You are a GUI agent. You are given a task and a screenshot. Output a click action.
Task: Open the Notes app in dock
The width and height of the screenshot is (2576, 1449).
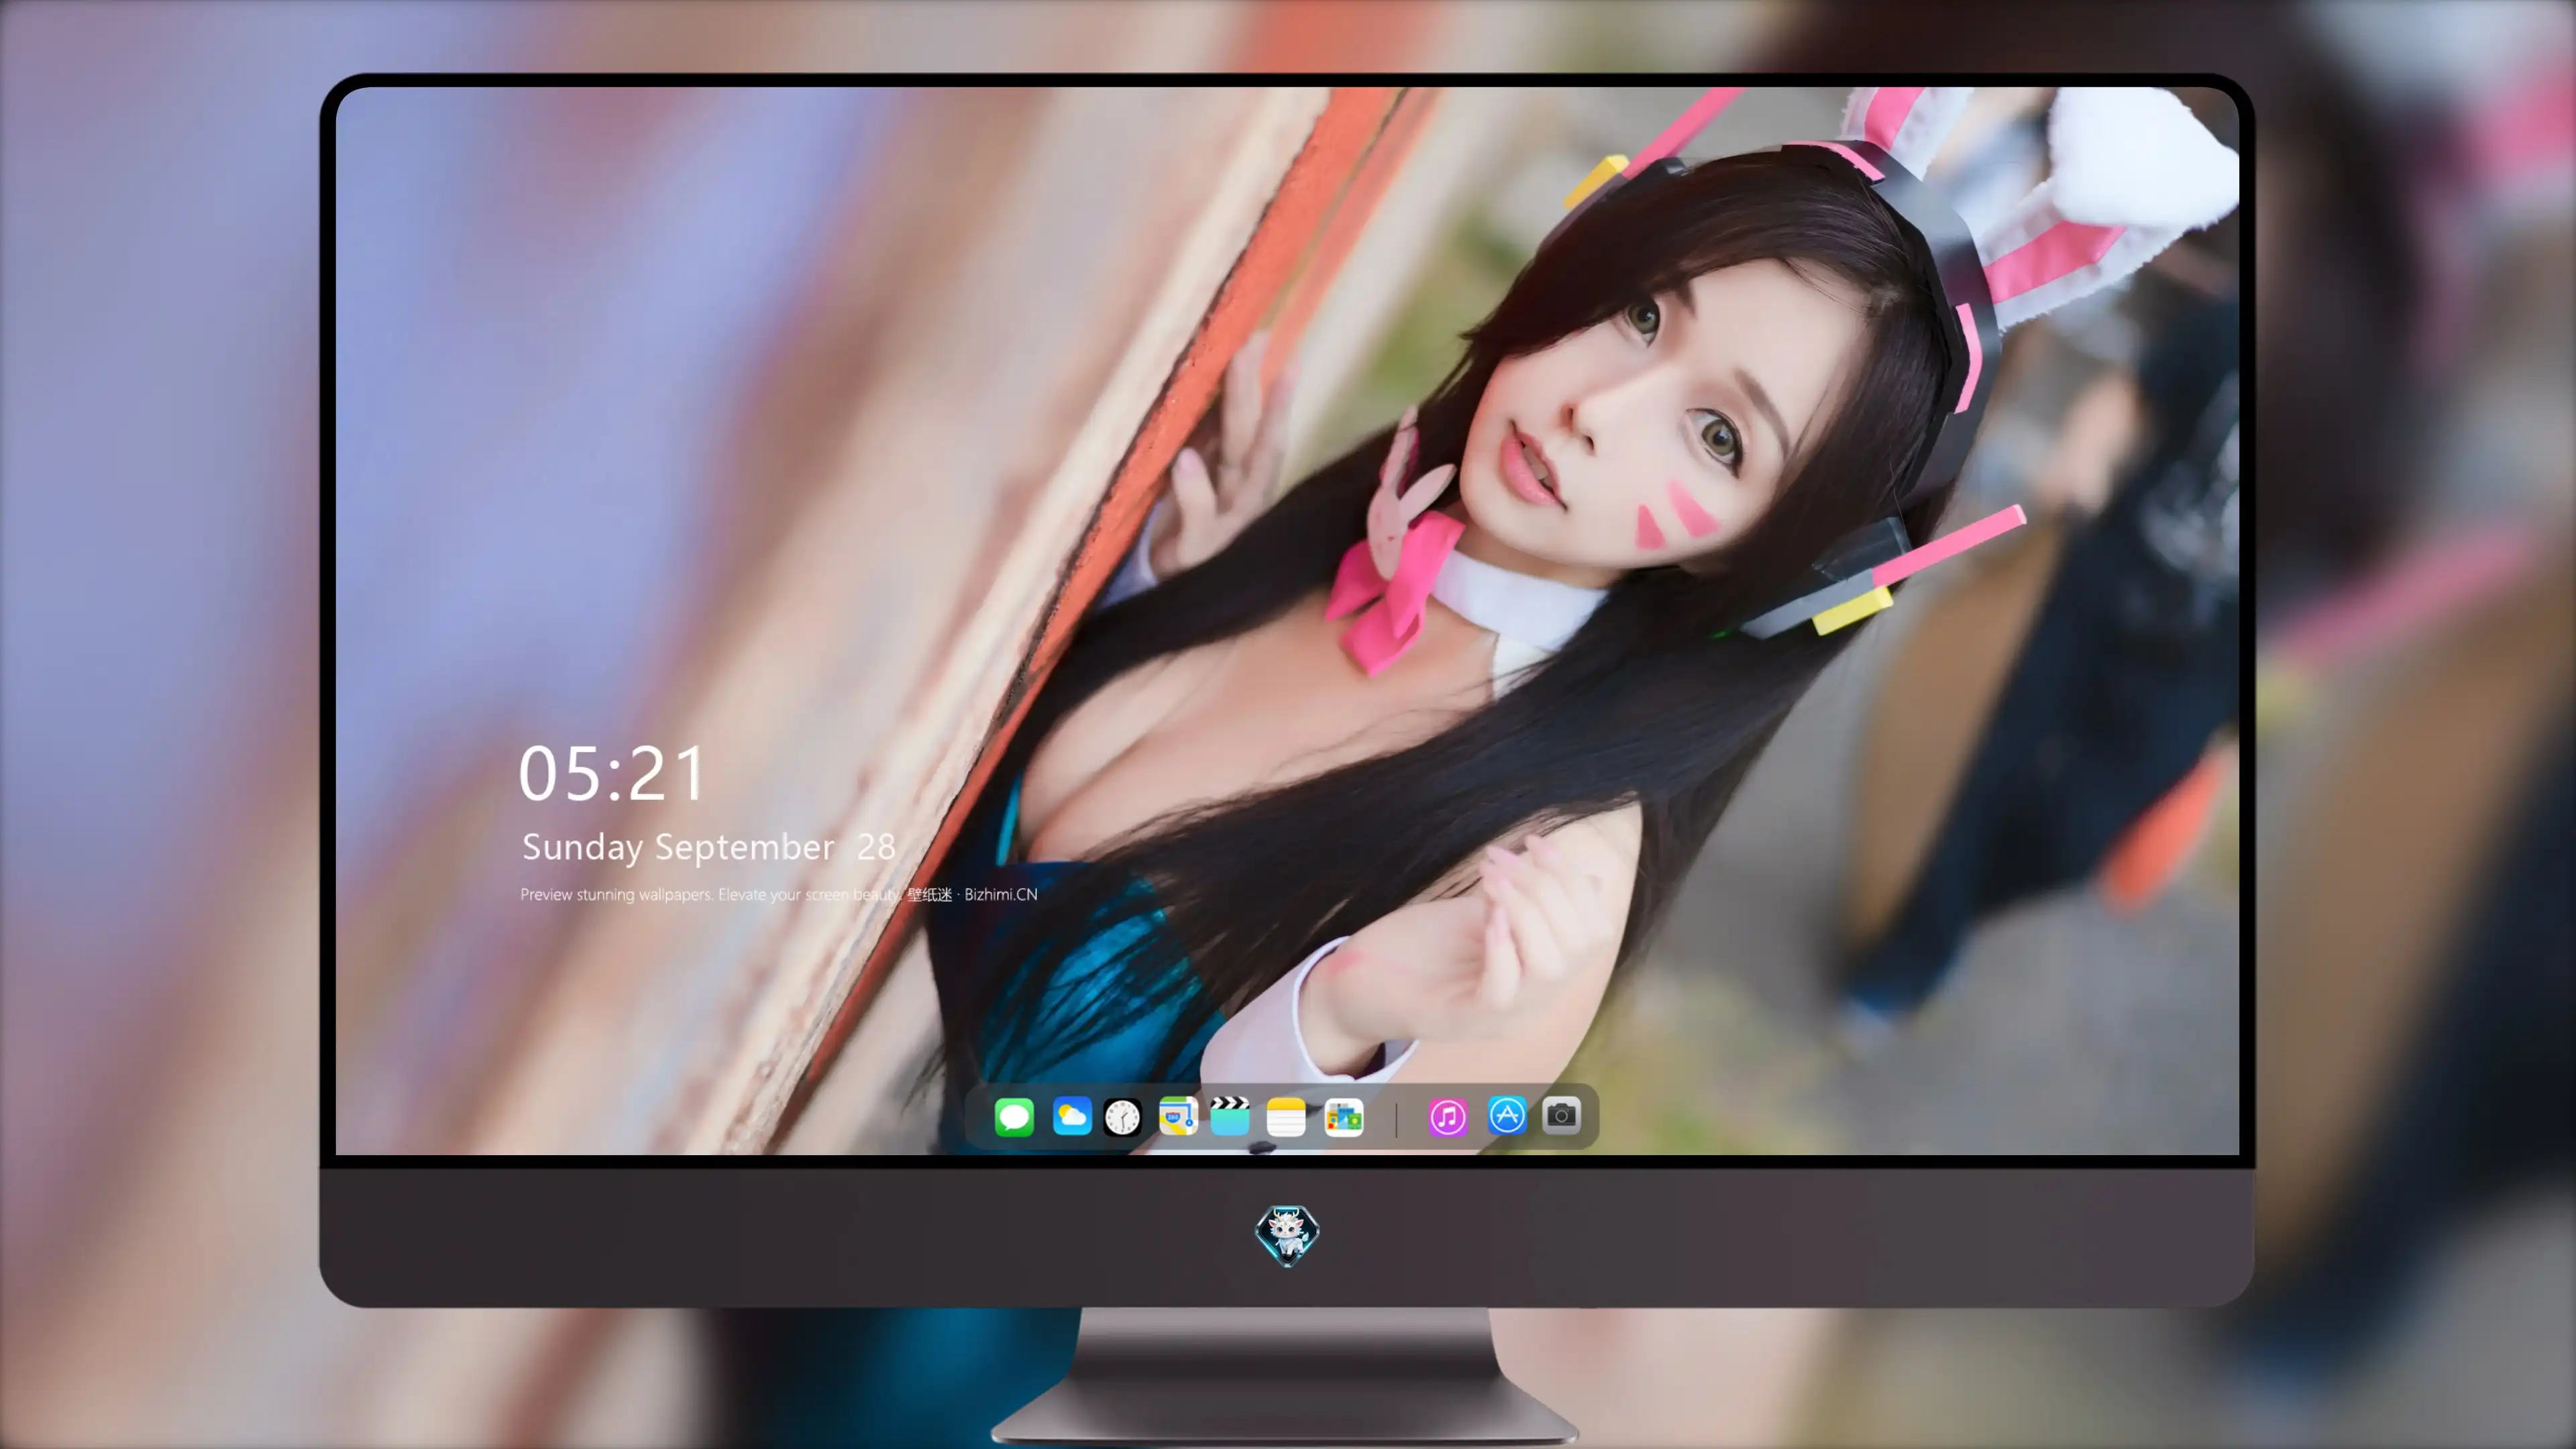[x=1286, y=1117]
